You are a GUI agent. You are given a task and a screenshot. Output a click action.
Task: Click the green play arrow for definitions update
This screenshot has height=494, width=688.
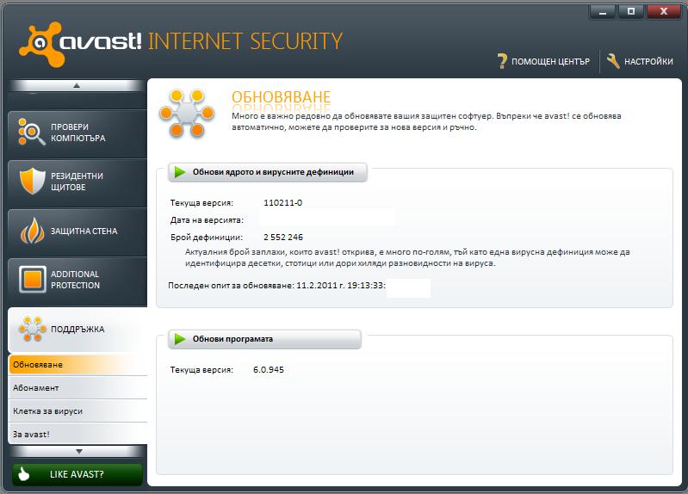(x=180, y=172)
